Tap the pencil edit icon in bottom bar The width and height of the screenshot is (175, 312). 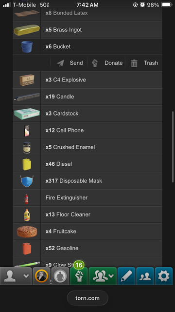click(x=126, y=276)
